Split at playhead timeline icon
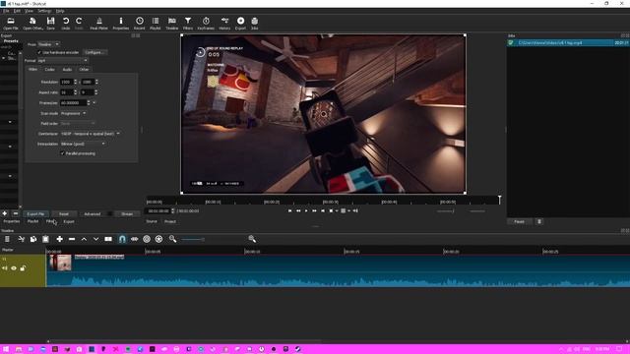The width and height of the screenshot is (630, 354). [x=108, y=239]
